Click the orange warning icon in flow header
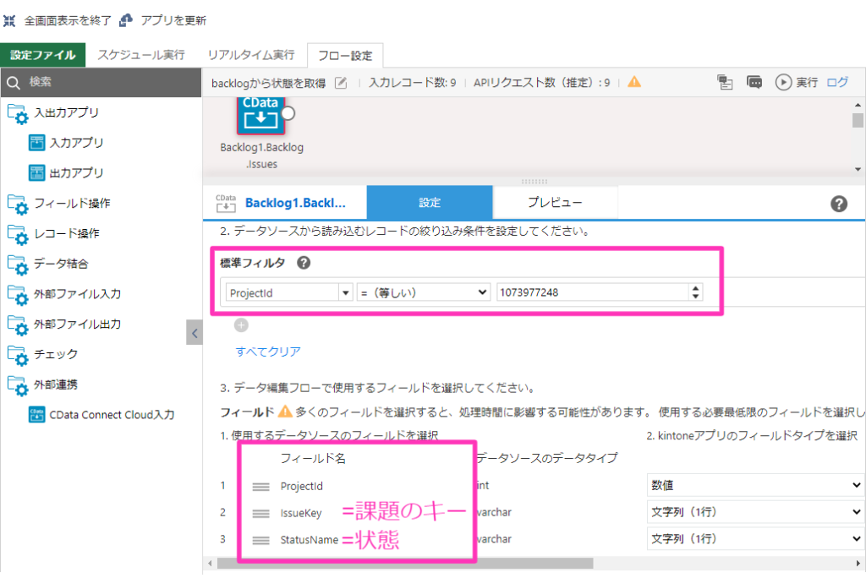This screenshot has height=578, width=866. click(634, 82)
